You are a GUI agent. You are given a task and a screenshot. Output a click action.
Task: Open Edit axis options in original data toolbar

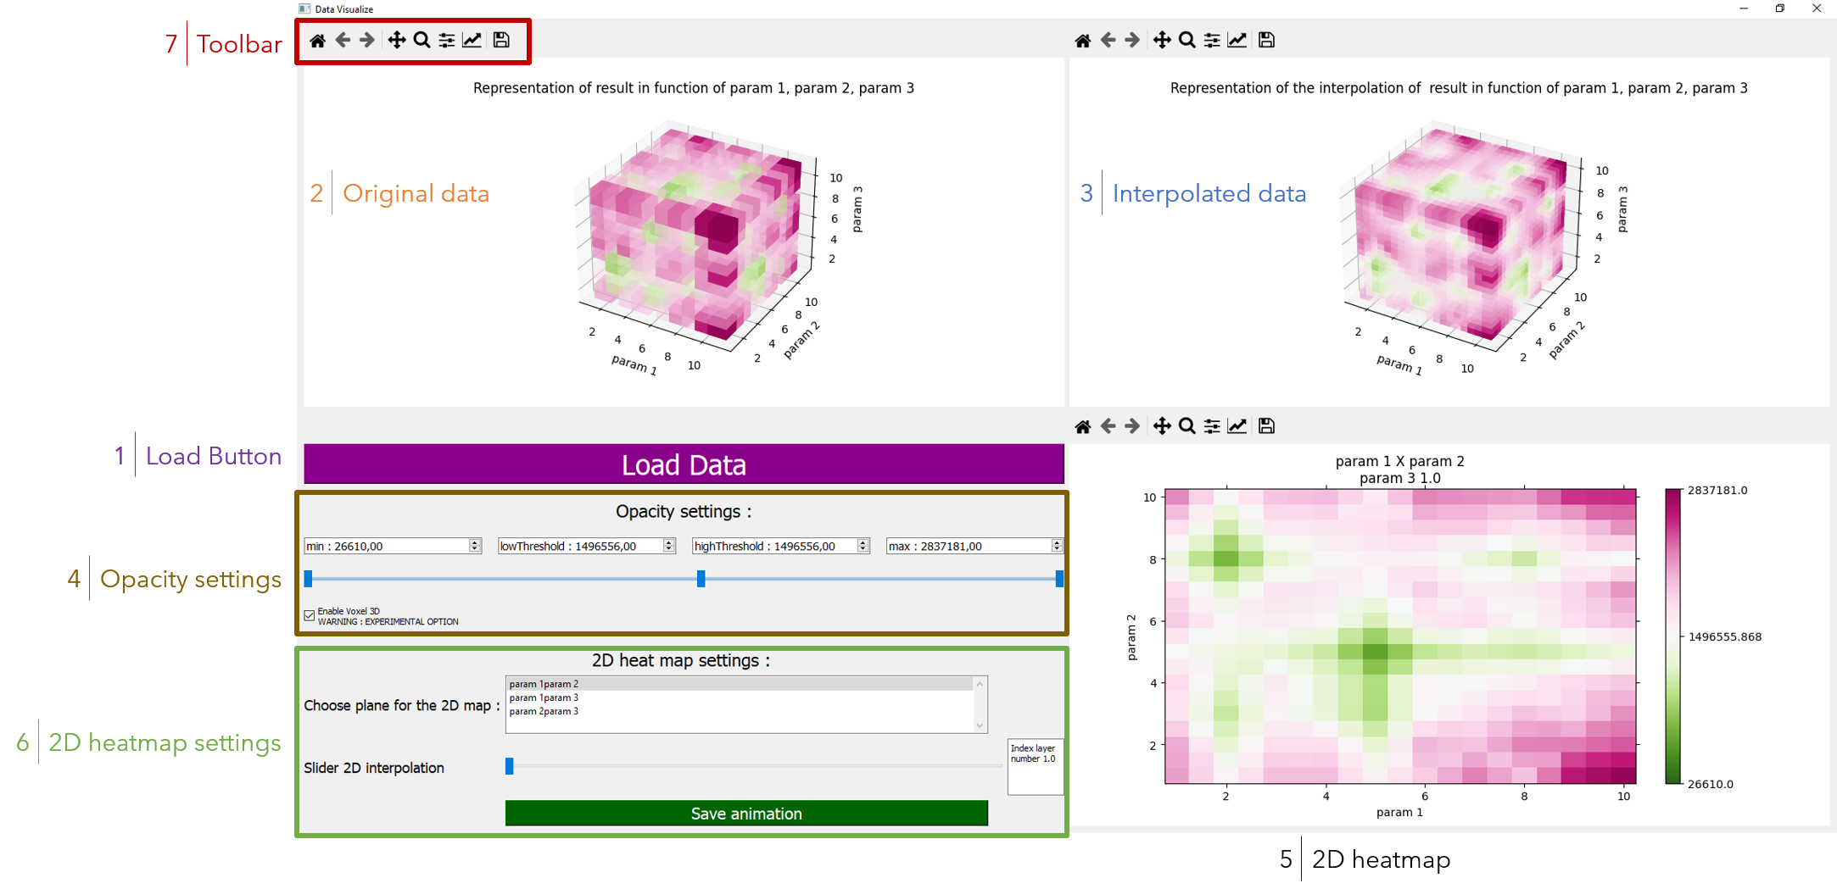[472, 40]
